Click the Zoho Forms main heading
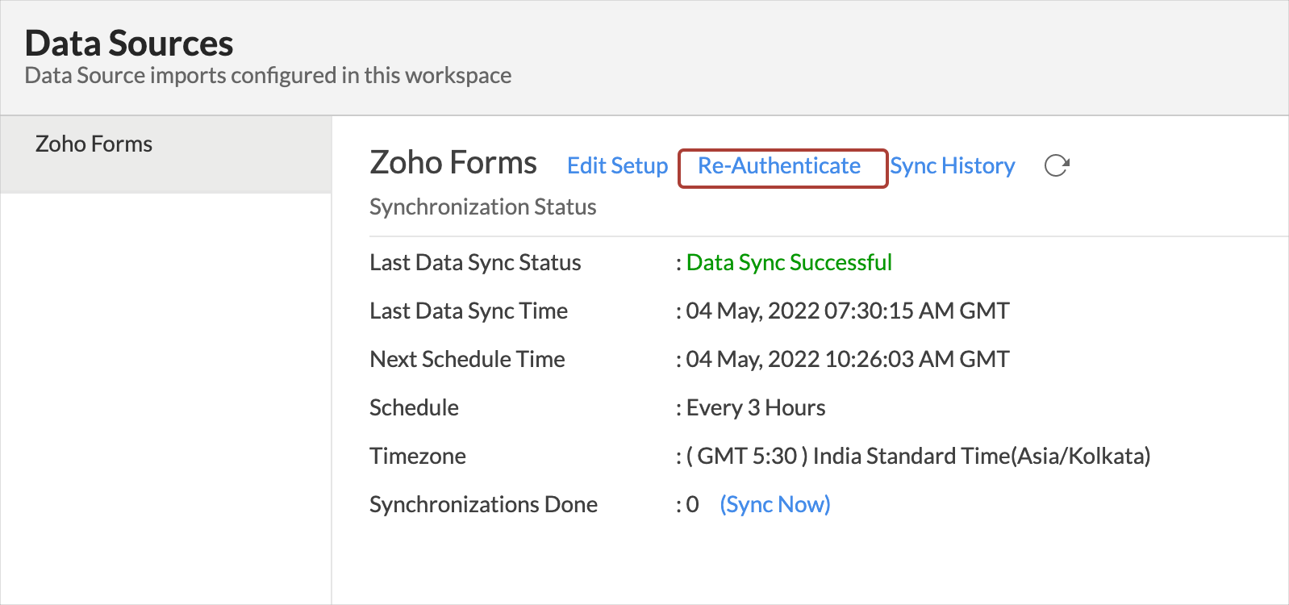 tap(453, 163)
